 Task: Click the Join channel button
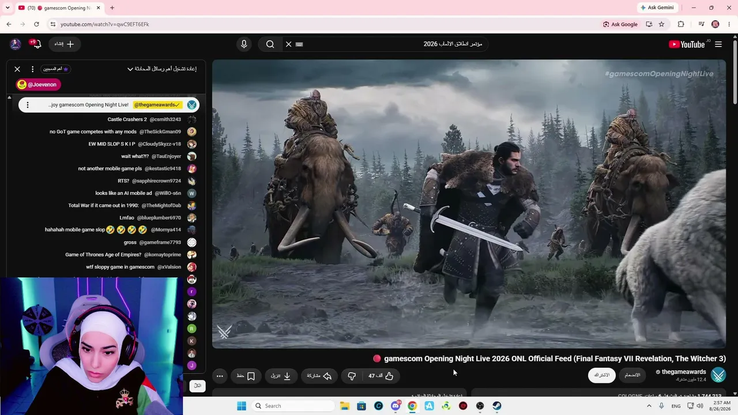point(632,375)
